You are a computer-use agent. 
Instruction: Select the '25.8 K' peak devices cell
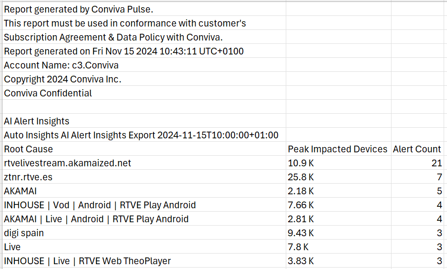(x=301, y=177)
